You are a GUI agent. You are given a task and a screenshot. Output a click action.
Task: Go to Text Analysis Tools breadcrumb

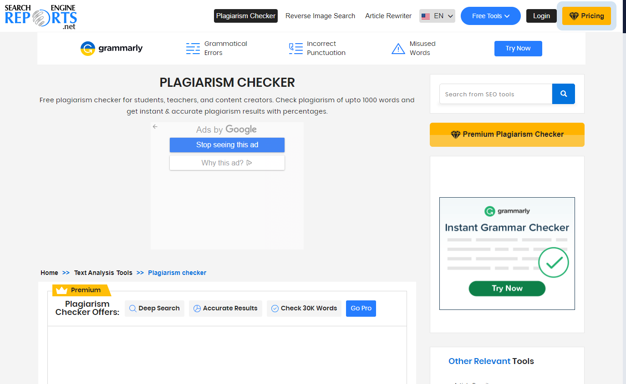click(103, 273)
